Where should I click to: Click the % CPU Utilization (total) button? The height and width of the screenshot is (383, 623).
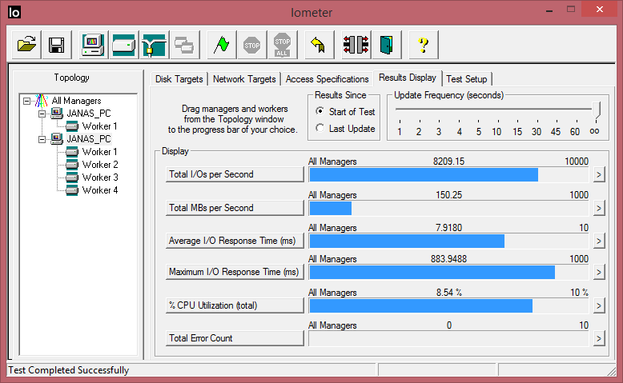point(235,305)
